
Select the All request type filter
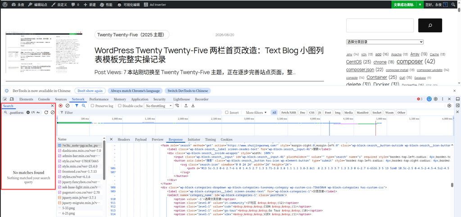(274, 112)
